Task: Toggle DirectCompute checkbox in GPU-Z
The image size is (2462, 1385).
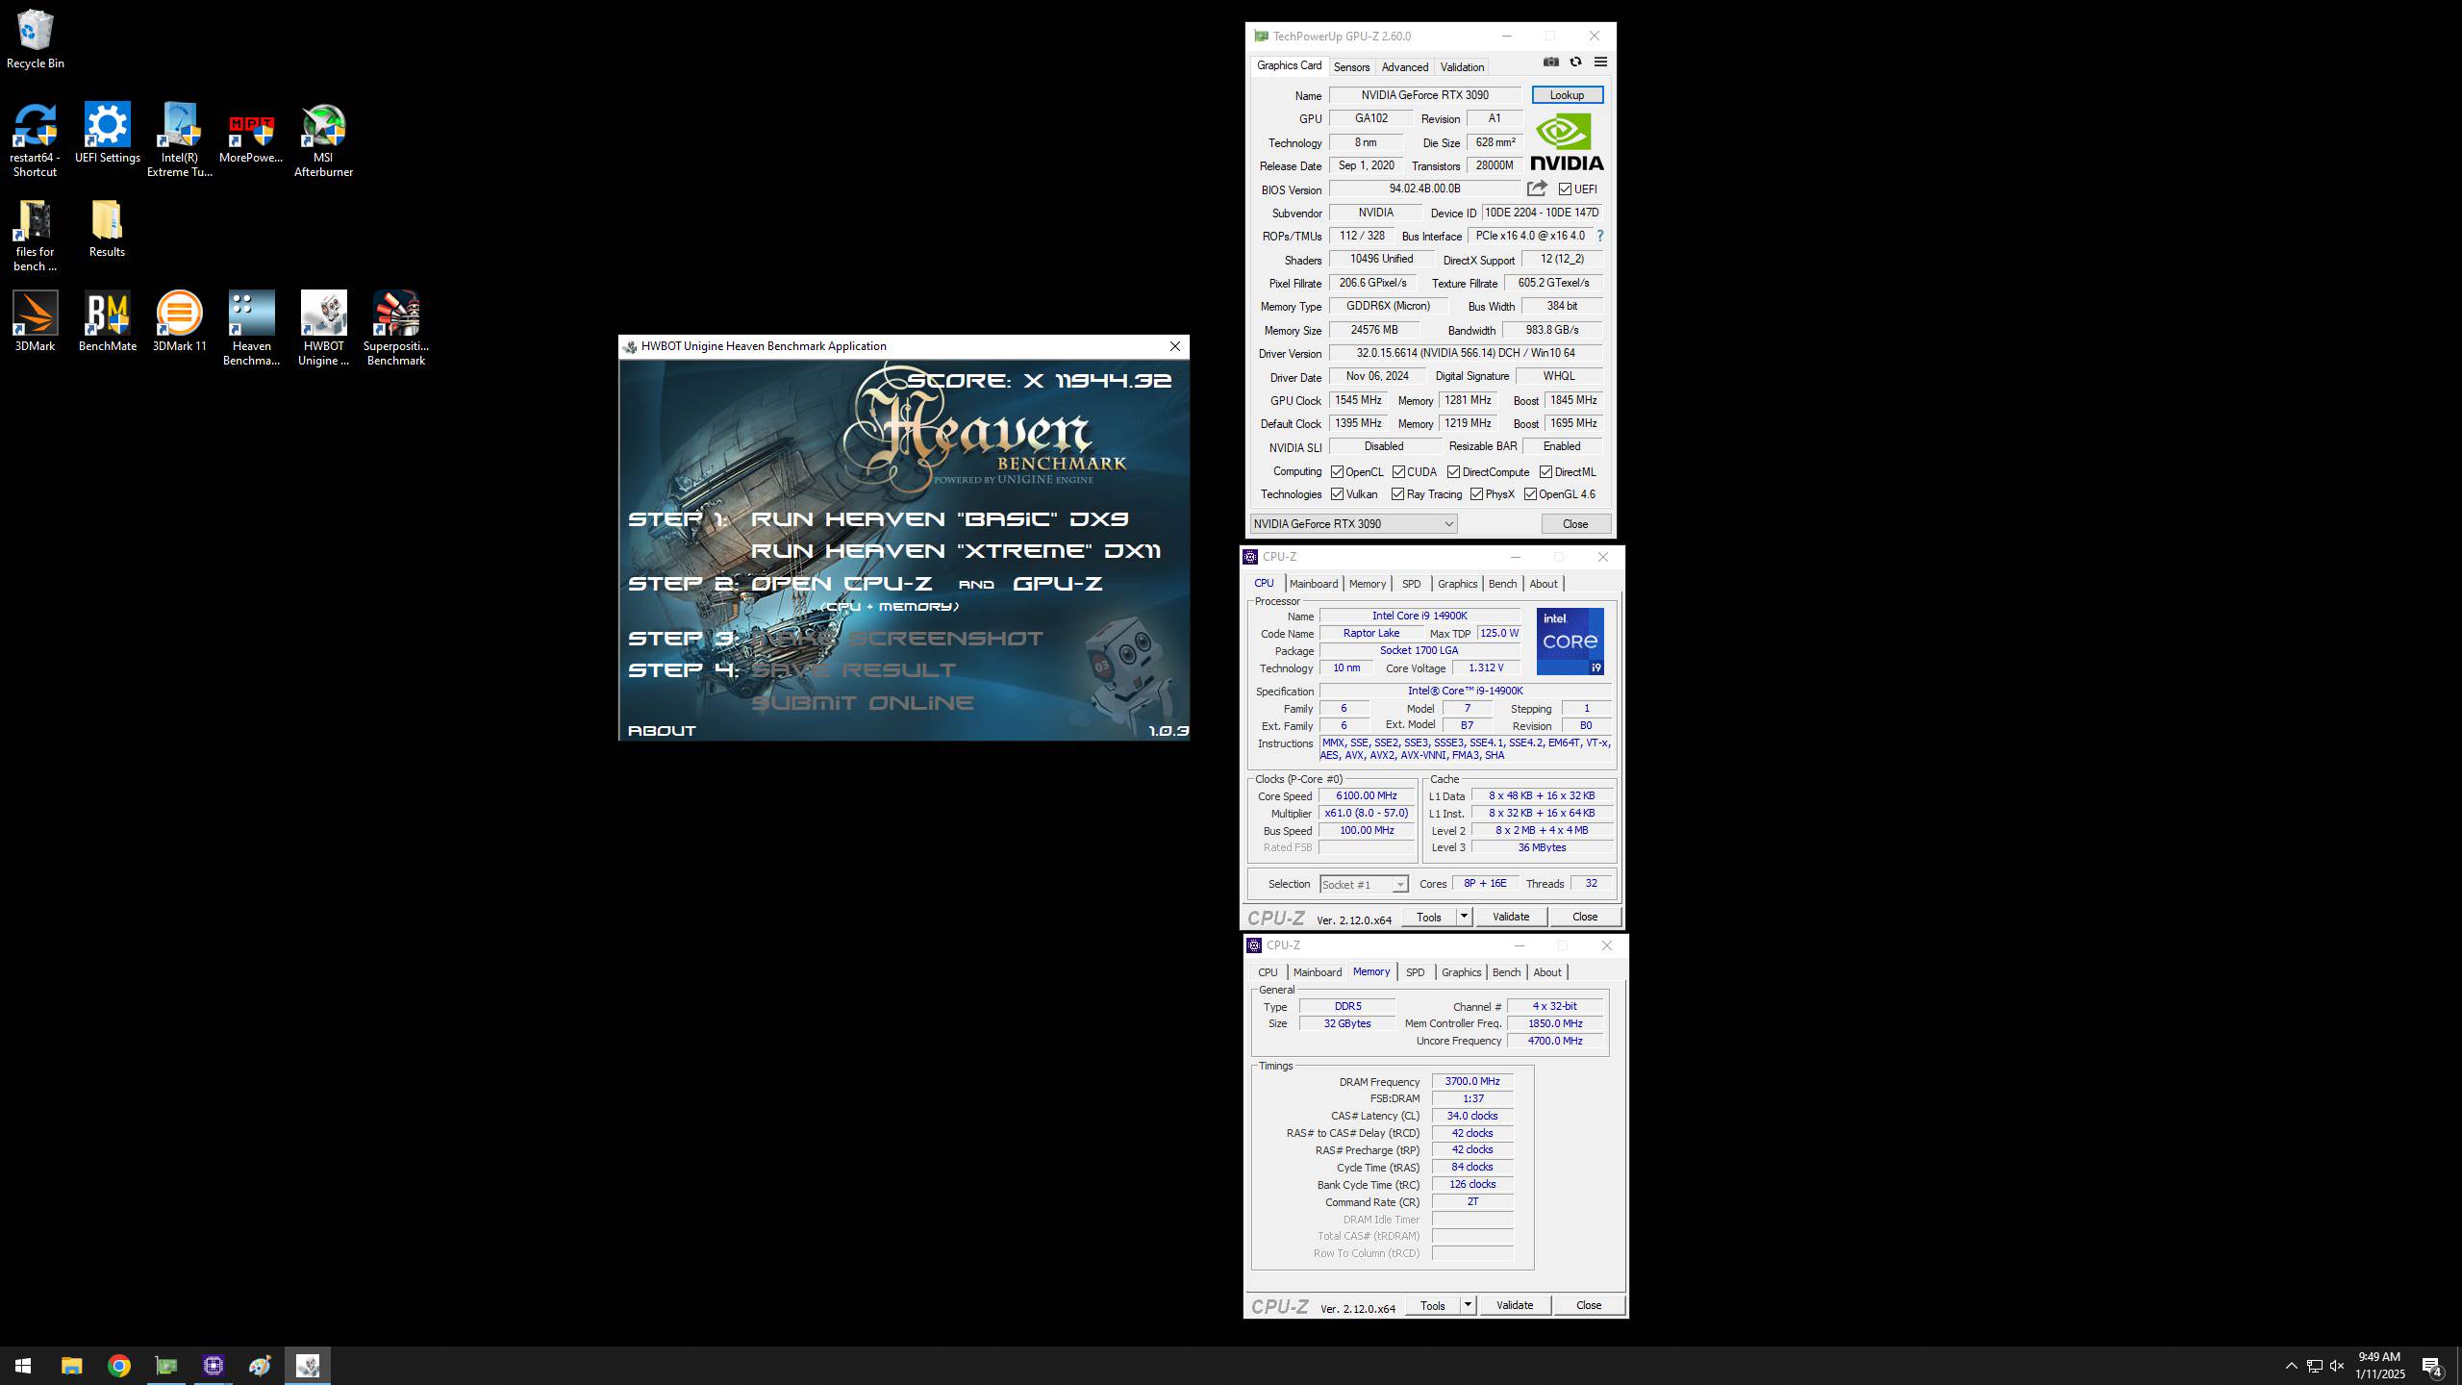Action: 1453,472
